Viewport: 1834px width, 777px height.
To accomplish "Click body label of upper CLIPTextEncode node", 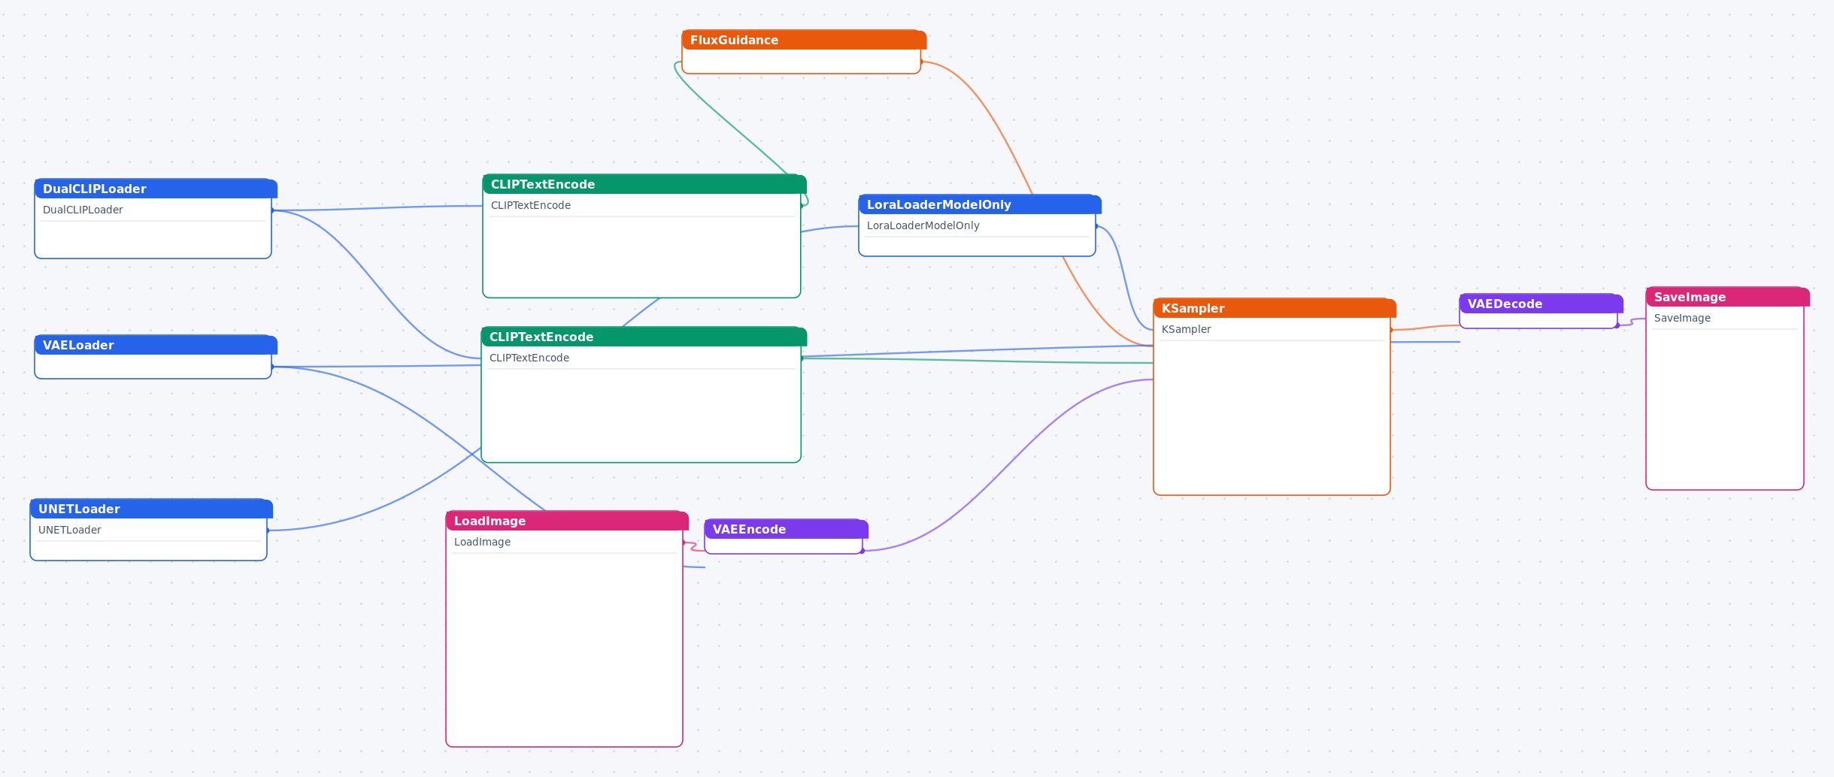I will tap(530, 205).
